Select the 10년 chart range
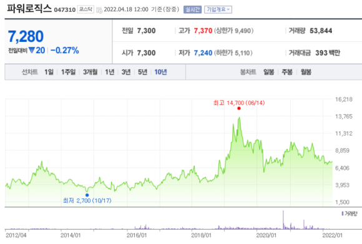This screenshot has width=362, height=244. 160,72
